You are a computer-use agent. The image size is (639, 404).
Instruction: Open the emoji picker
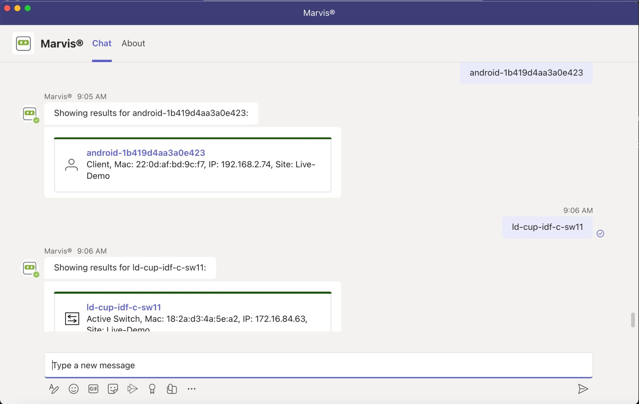pos(74,388)
